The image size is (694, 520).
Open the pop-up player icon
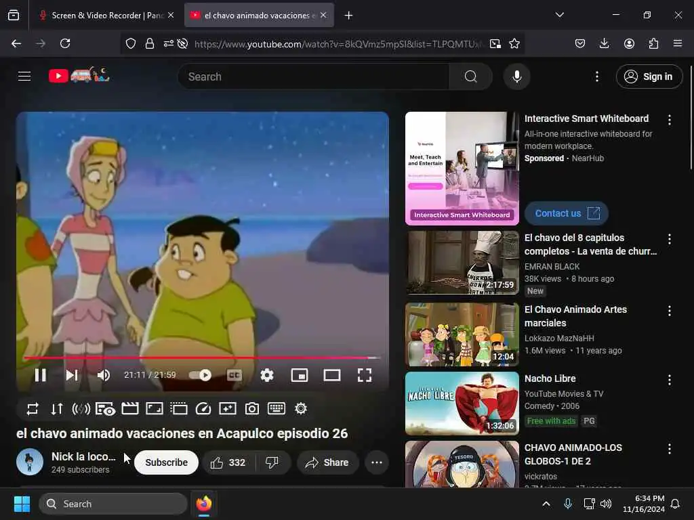[179, 408]
